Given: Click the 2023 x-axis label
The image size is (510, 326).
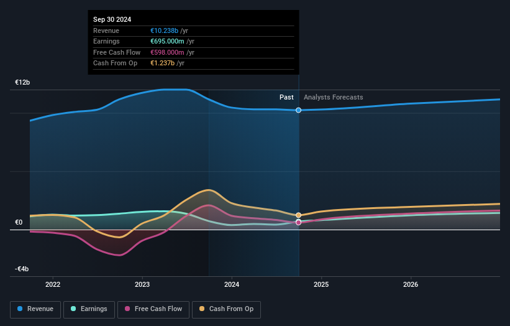Looking at the screenshot, I should [142, 285].
